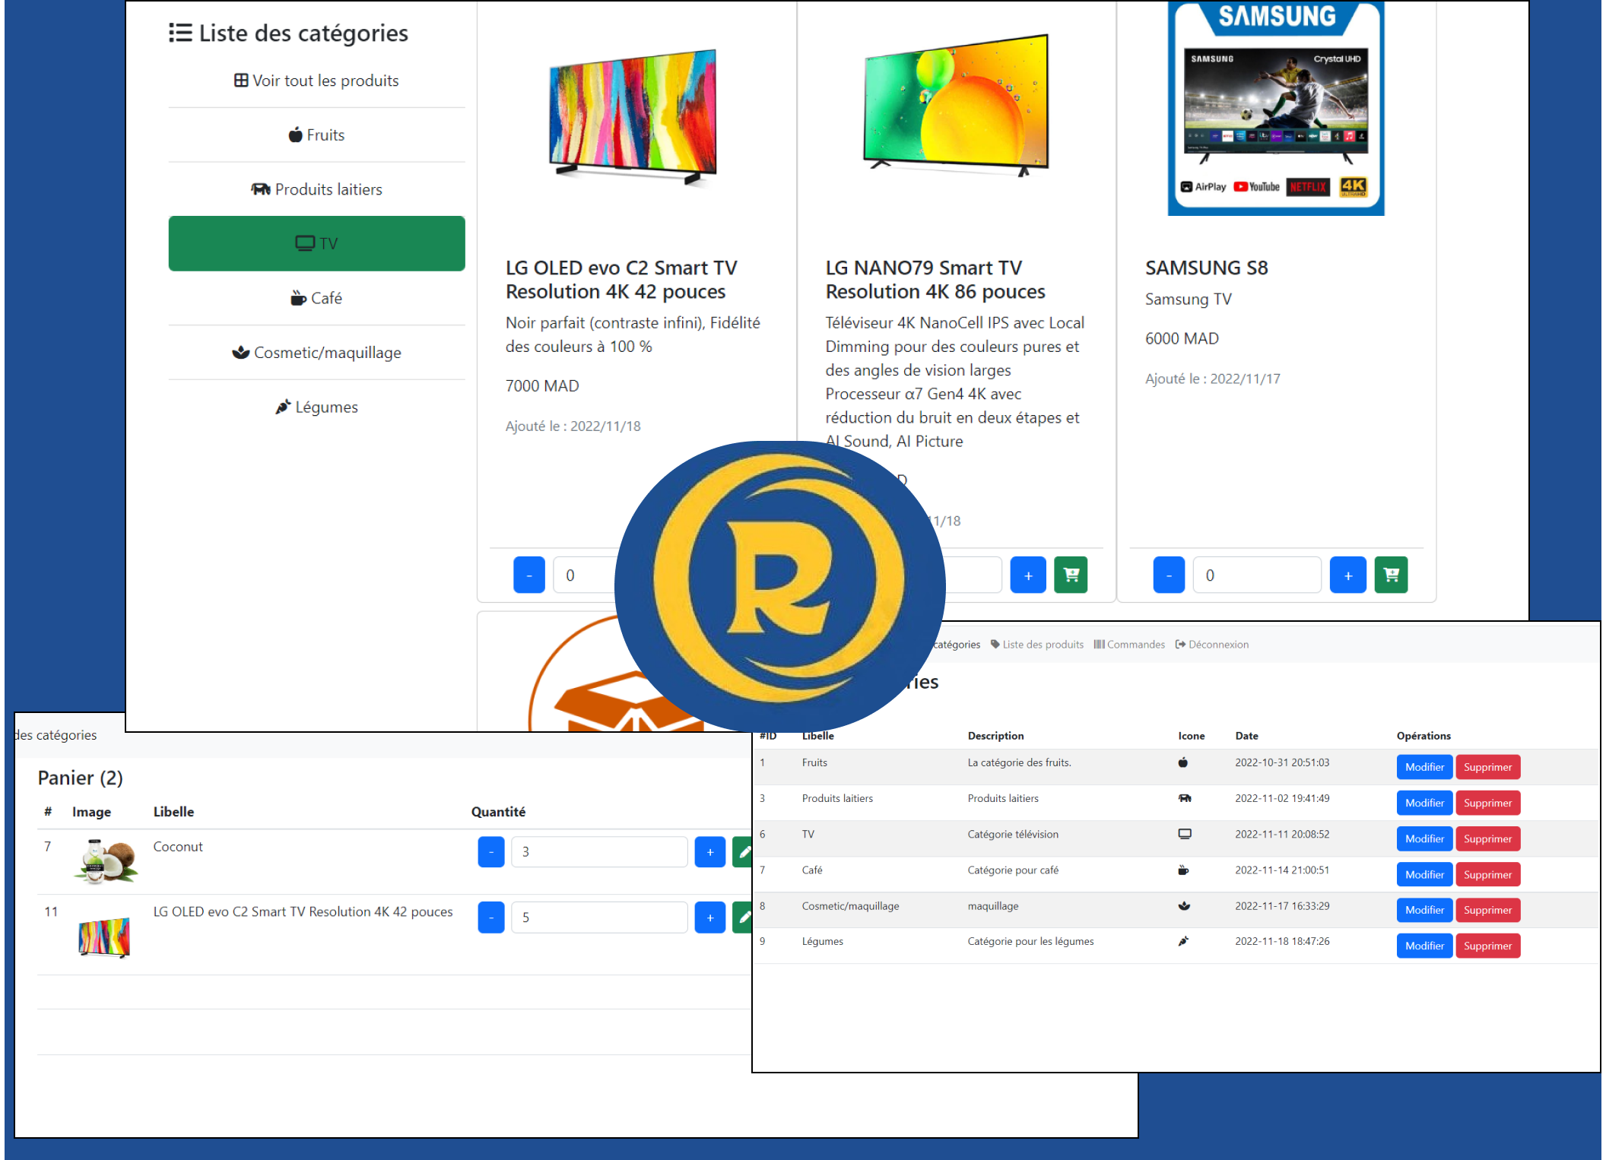The height and width of the screenshot is (1160, 1606).
Task: Click the Description header in categories table
Action: 995,736
